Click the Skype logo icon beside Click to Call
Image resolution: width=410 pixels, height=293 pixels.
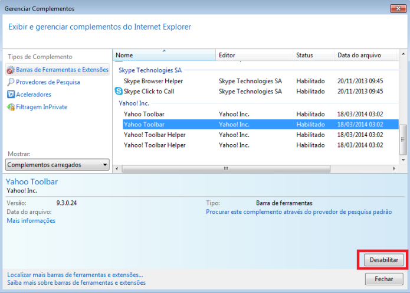(x=119, y=91)
